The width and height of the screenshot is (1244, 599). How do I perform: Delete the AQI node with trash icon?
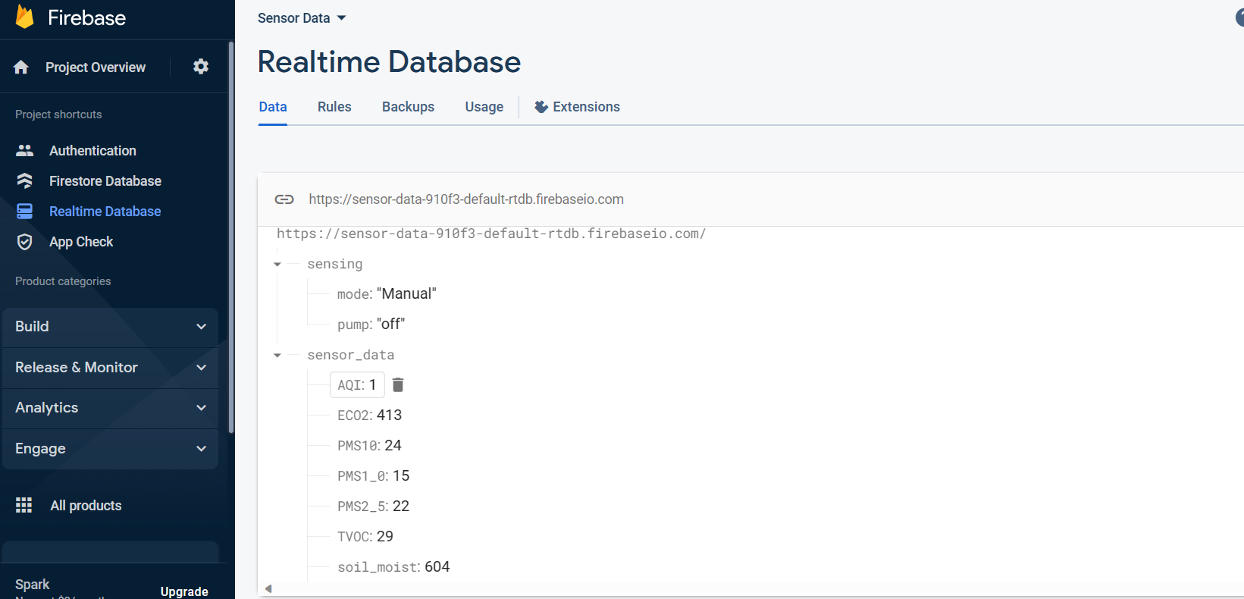point(398,385)
